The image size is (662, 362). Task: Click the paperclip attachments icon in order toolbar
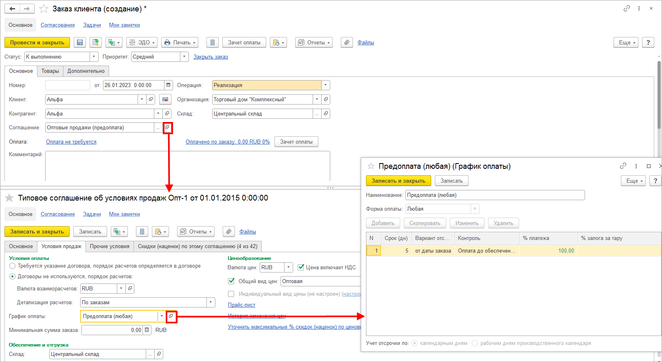[347, 42]
